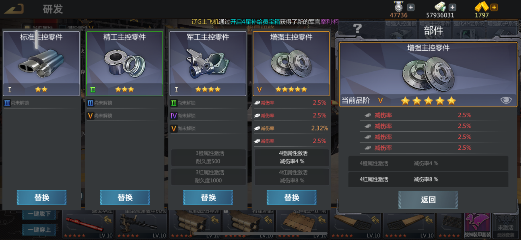
Task: Add medals via plus next to 47736
Action: point(411,7)
